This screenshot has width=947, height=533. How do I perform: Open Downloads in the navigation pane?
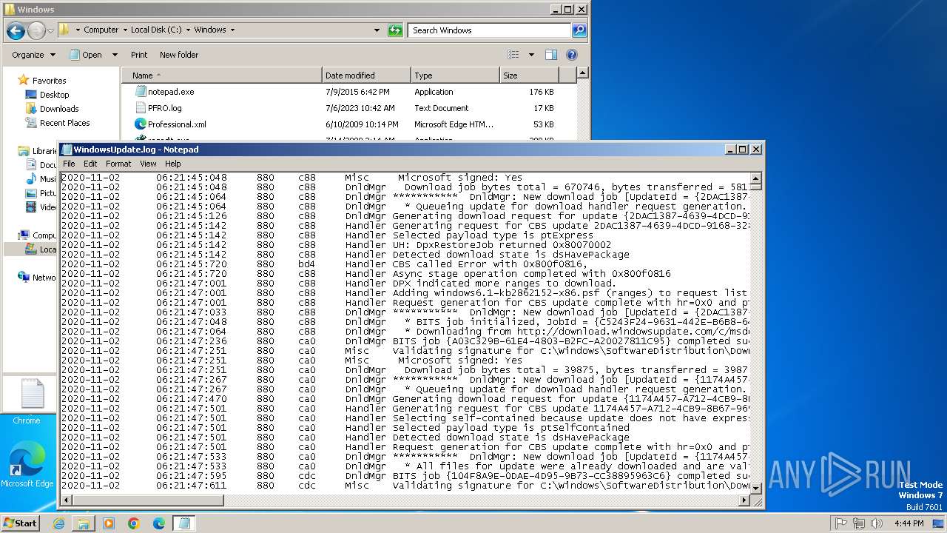tap(59, 109)
